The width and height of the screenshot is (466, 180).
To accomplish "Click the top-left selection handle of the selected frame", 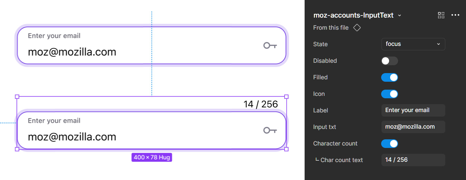I will 17,97.
